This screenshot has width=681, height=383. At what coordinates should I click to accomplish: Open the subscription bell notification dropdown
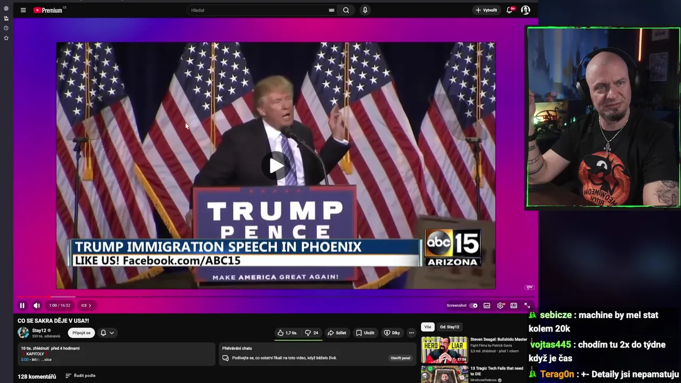(107, 333)
